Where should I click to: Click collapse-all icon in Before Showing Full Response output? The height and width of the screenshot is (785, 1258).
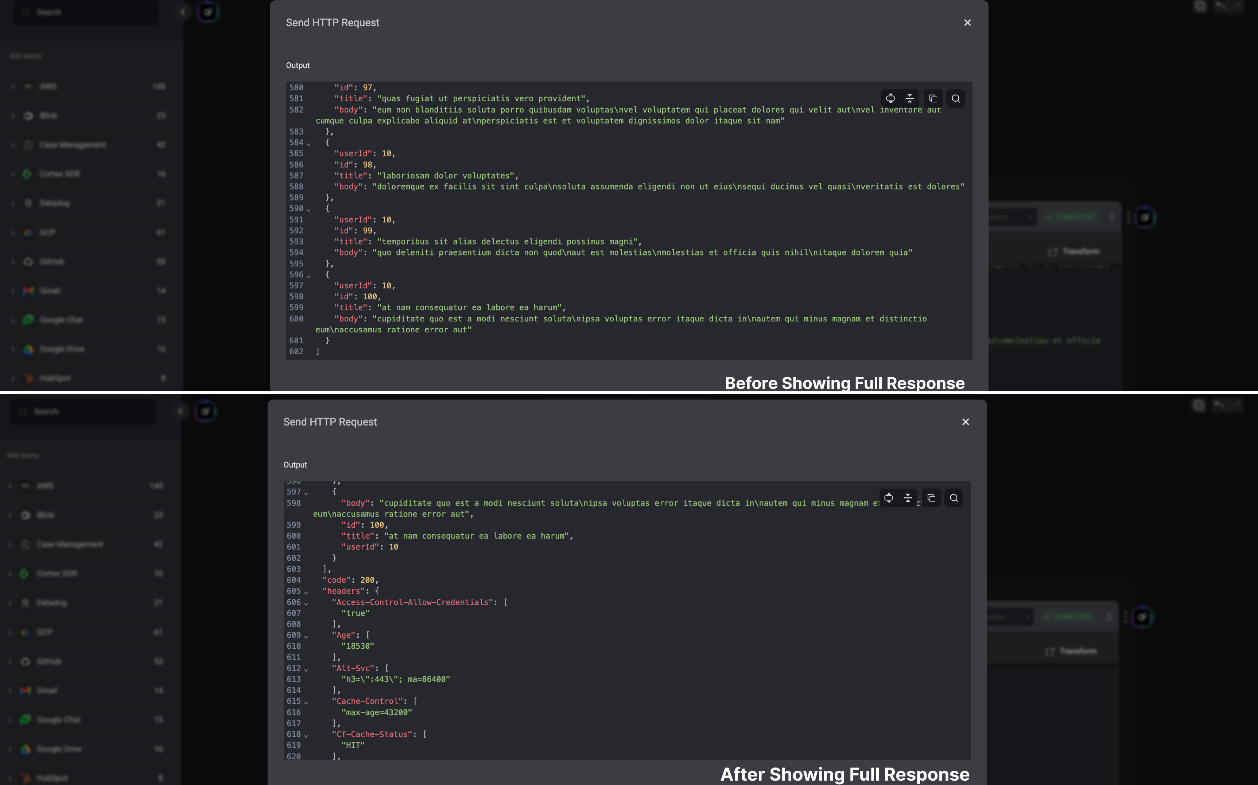click(909, 99)
